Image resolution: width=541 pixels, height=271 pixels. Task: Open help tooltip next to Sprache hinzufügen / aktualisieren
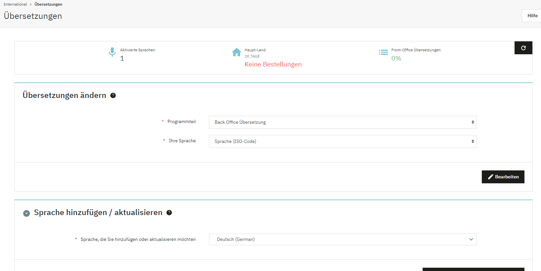[169, 213]
